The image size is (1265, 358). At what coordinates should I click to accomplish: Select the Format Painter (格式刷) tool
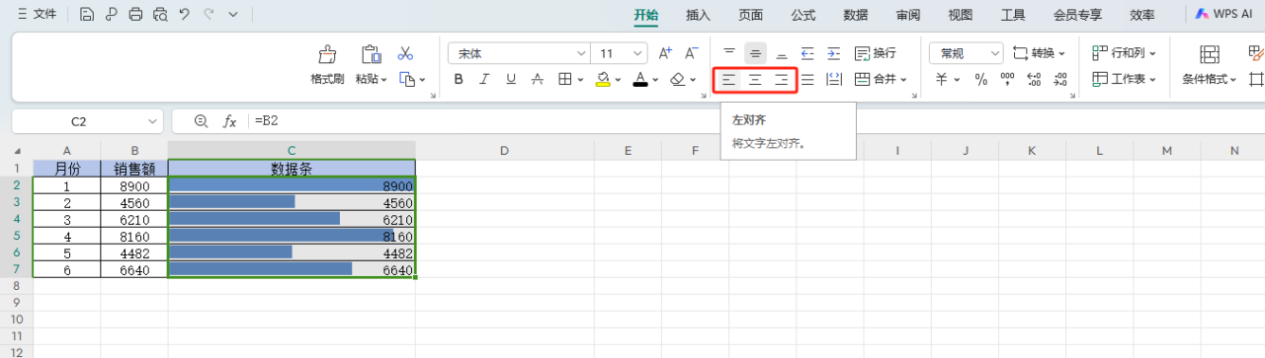click(327, 66)
